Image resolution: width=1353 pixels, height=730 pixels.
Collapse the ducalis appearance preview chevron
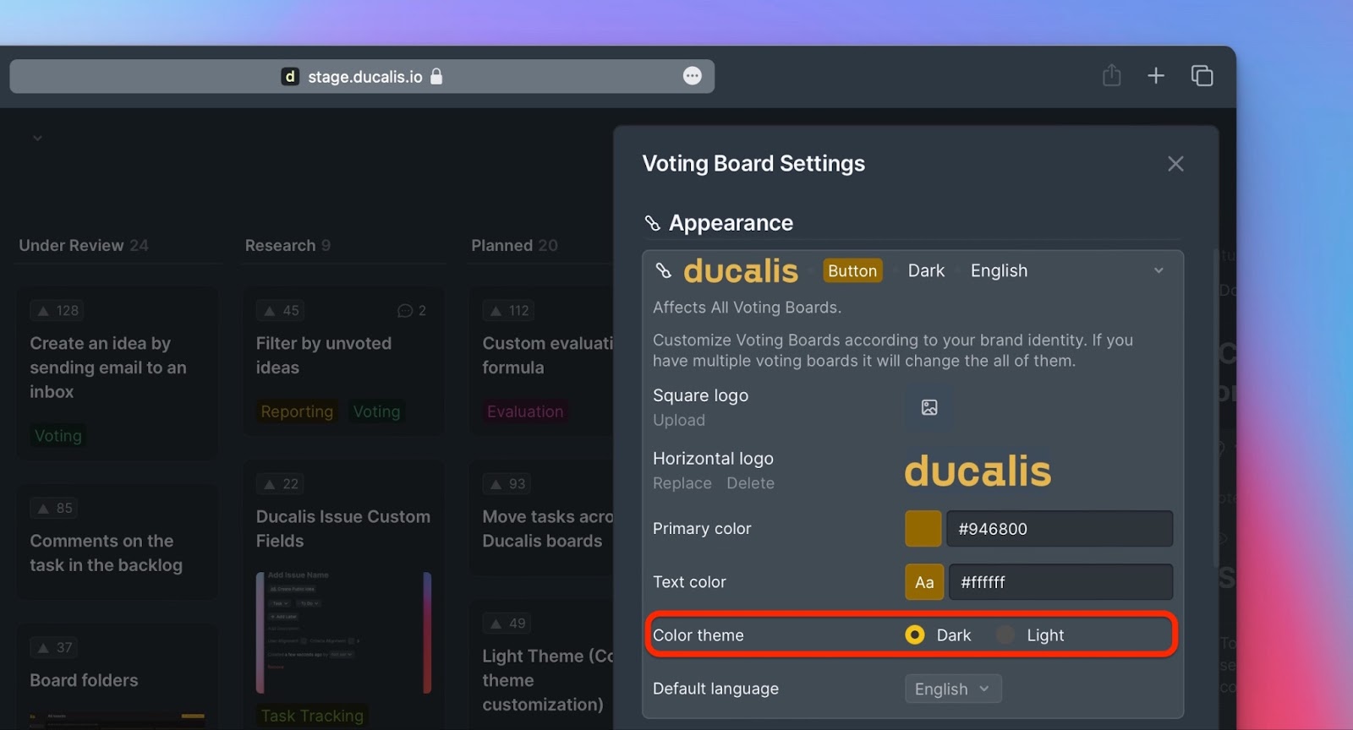point(1159,270)
